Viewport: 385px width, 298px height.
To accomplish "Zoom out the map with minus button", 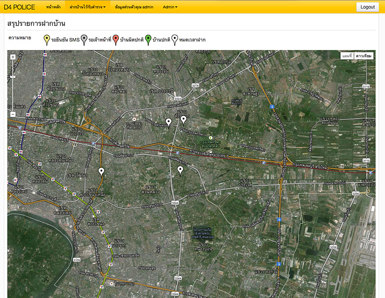I will point(13,114).
